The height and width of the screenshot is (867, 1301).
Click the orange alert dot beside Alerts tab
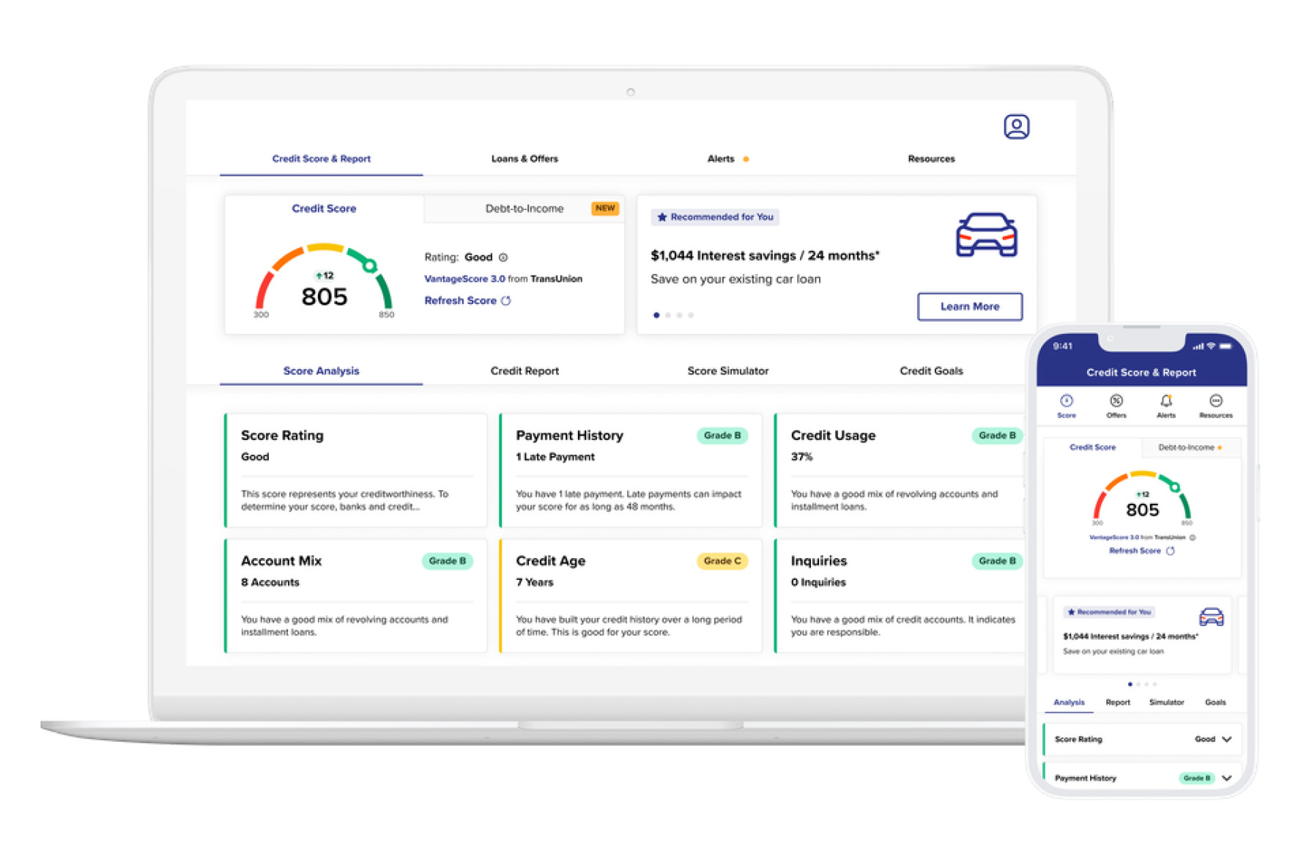tap(746, 159)
